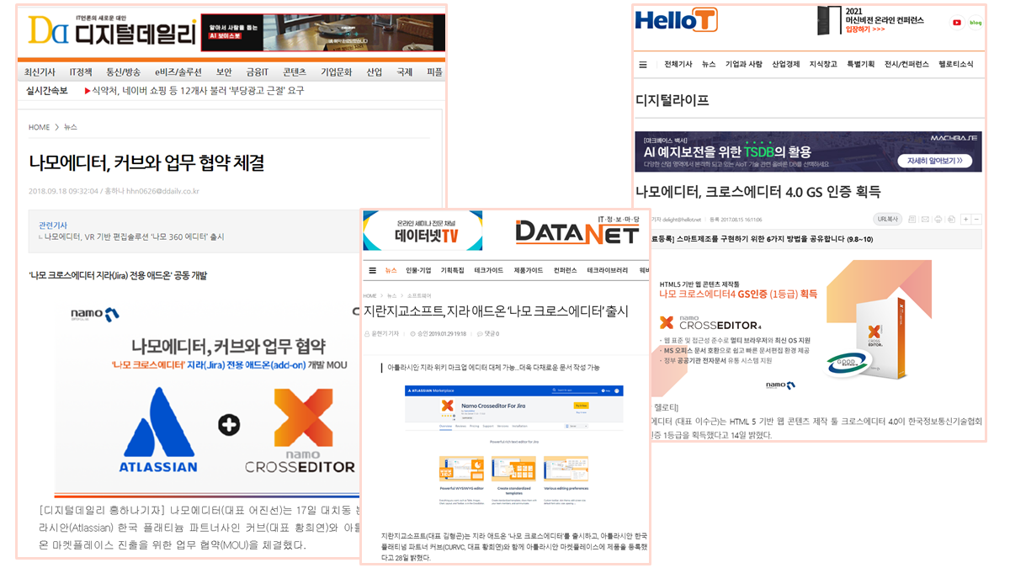Click 뉴스 breadcrumb on Digital Daily
The height and width of the screenshot is (568, 1010).
[x=71, y=127]
